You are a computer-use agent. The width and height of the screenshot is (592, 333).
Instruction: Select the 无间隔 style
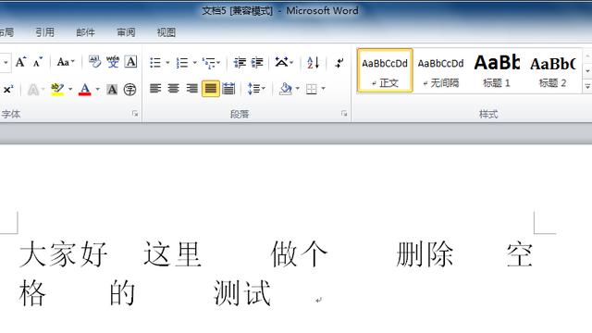coord(440,70)
